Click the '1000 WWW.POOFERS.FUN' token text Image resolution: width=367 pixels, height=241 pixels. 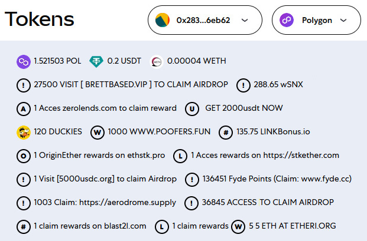tap(159, 131)
